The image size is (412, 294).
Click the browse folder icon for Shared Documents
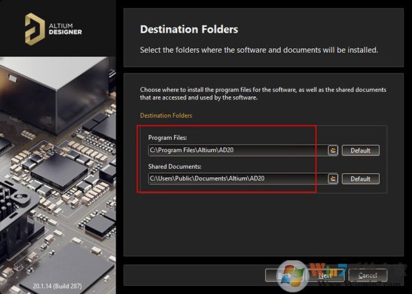click(333, 179)
